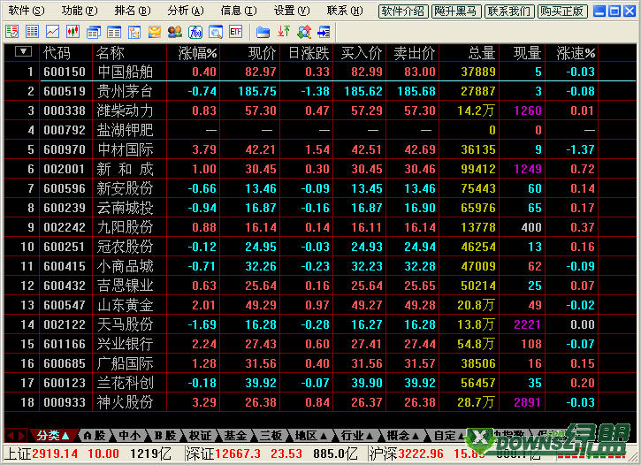This screenshot has height=465, width=641.
Task: Open the tree structure sector icon
Action: [134, 32]
